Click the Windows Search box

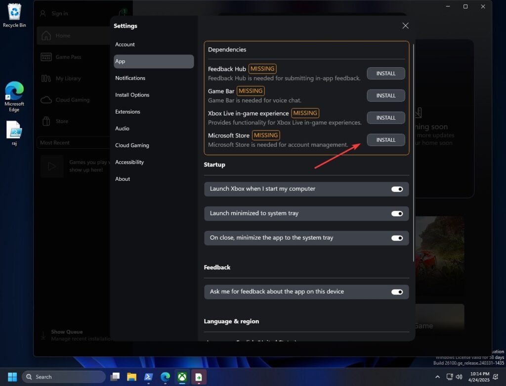[x=63, y=377]
